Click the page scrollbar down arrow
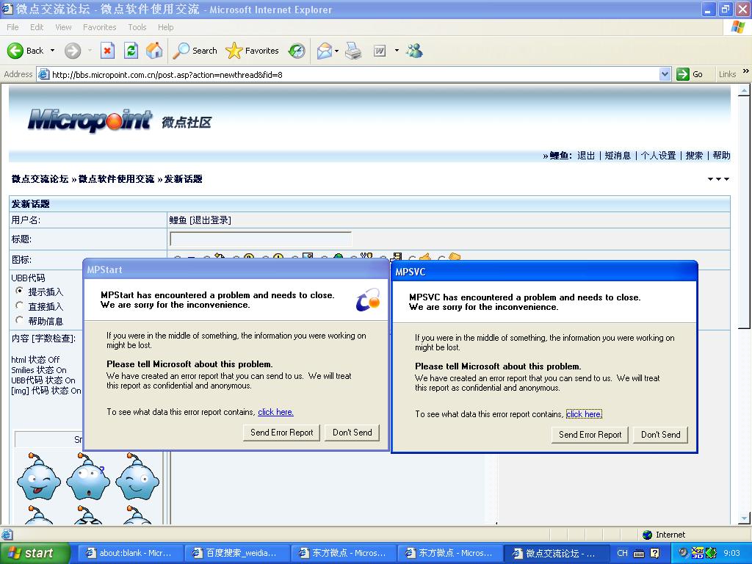This screenshot has width=752, height=564. pos(744,518)
